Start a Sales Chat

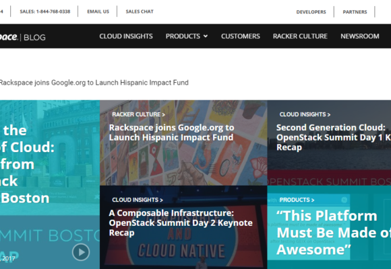[x=140, y=11]
